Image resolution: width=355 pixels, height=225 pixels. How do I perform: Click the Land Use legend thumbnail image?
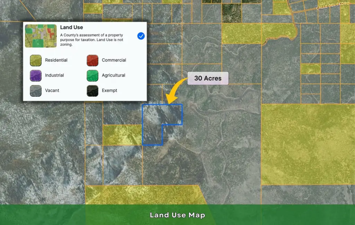[x=41, y=36]
